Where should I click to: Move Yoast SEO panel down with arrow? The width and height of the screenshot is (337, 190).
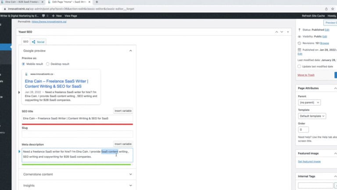click(x=281, y=32)
